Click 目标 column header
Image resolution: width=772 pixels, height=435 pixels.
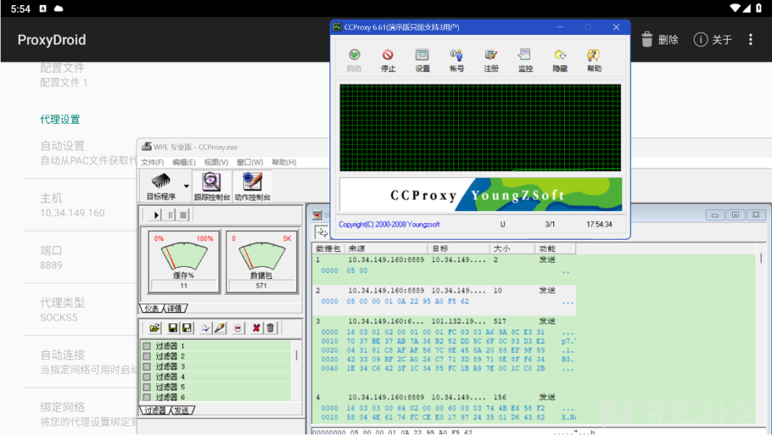[458, 248]
